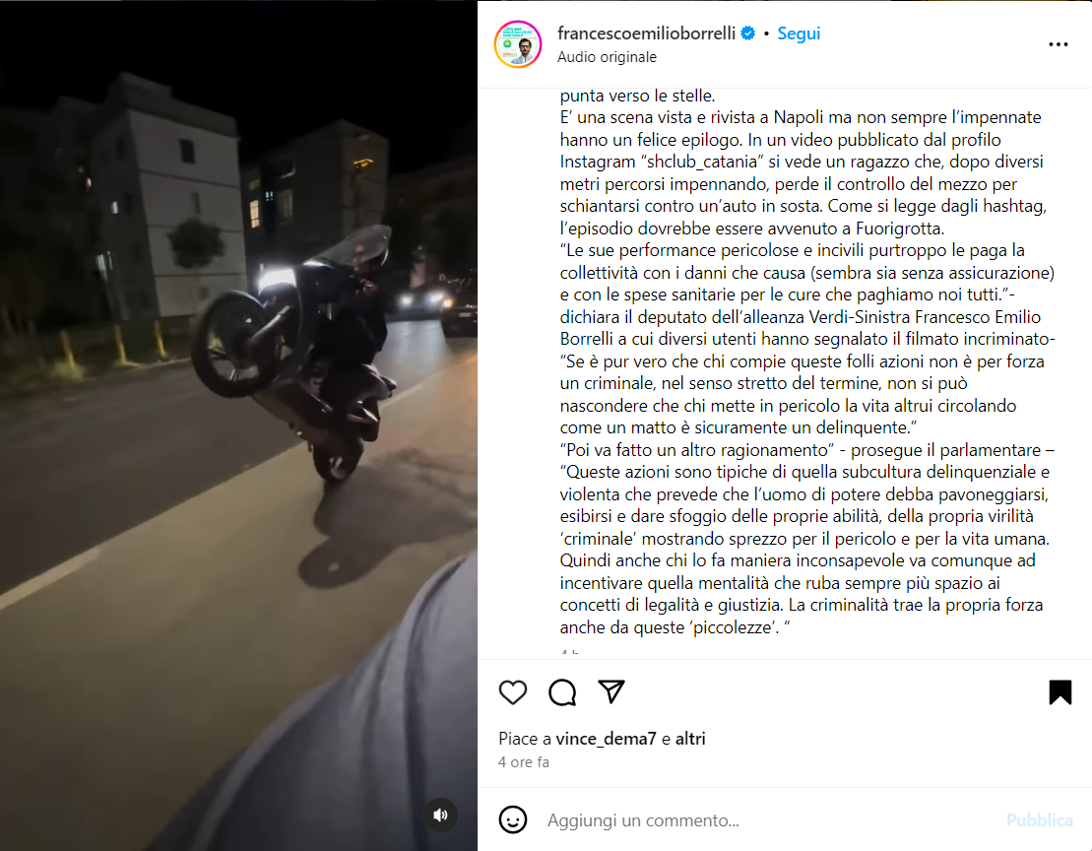Open the francescoemilioborrelli username link
1092x851 pixels.
point(646,33)
